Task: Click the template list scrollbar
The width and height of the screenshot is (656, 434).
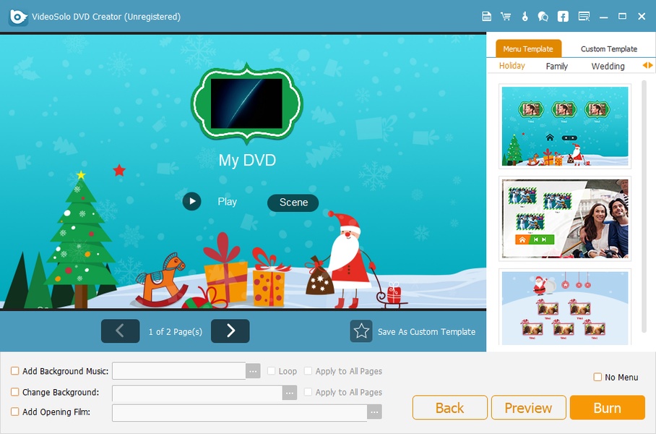Action: (644, 208)
